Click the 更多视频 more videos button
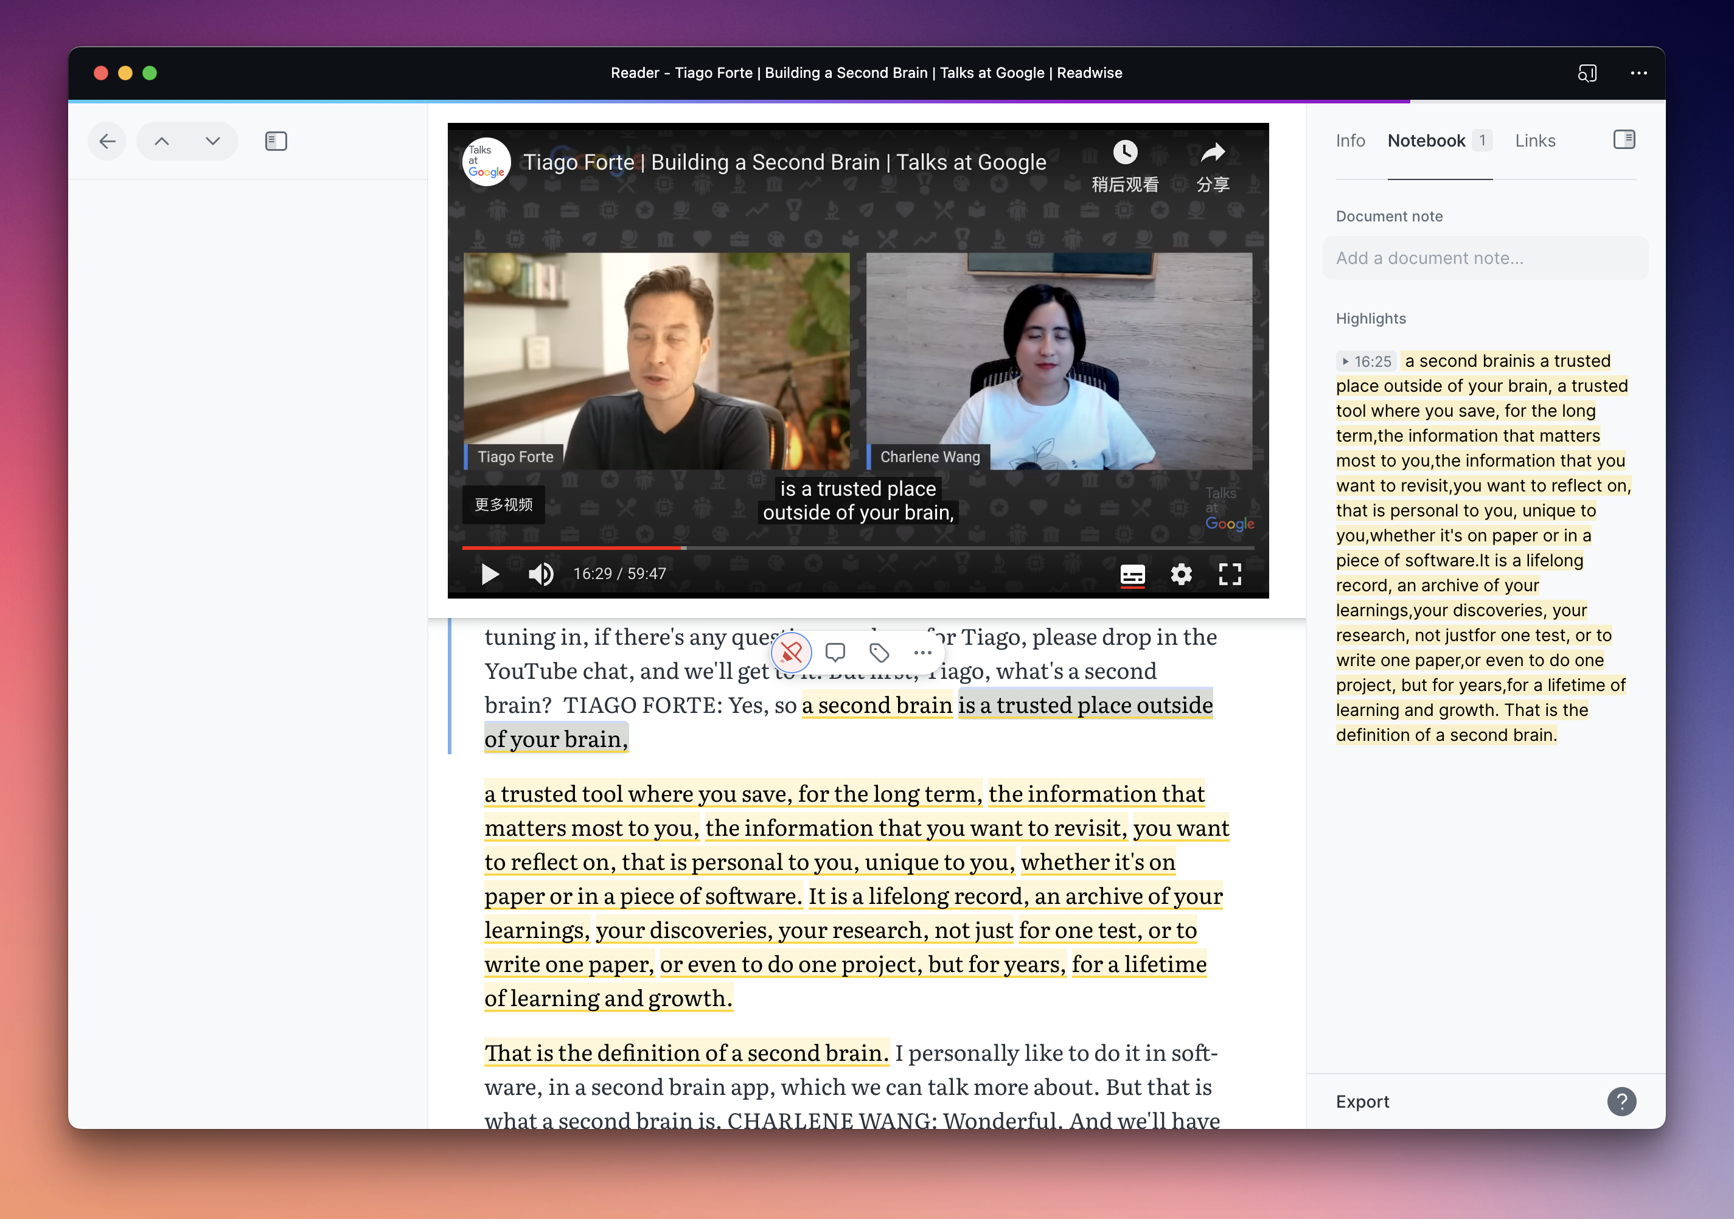The height and width of the screenshot is (1219, 1734). pyautogui.click(x=504, y=504)
